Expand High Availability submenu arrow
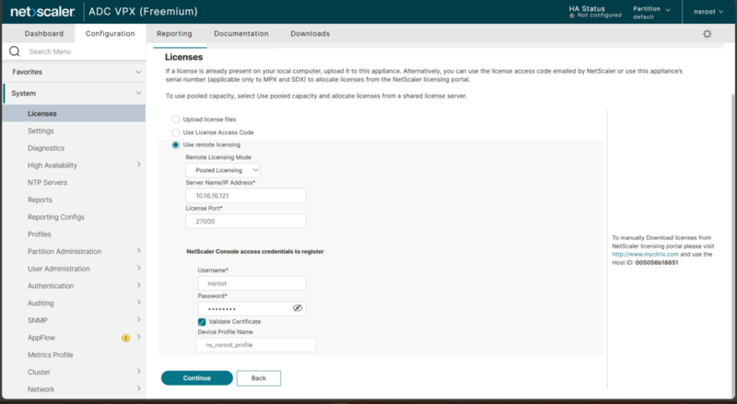Viewport: 737px width, 404px height. (x=139, y=165)
